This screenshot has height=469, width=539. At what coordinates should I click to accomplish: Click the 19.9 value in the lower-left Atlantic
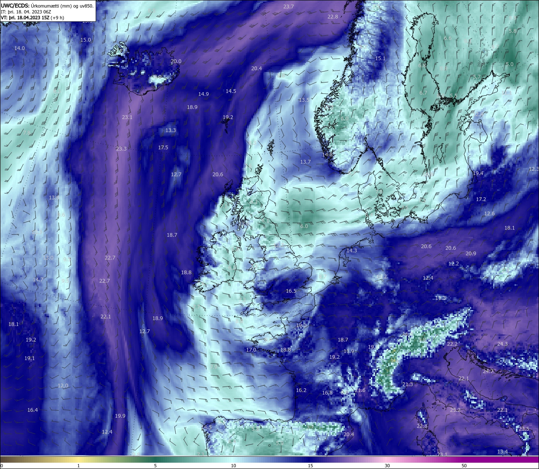coord(120,416)
